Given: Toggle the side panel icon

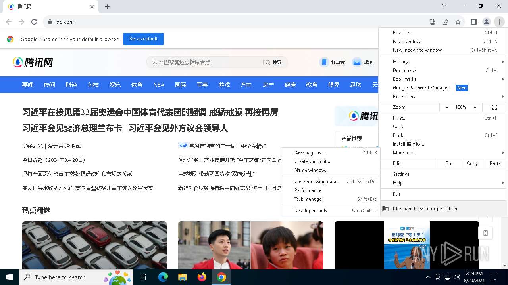Looking at the screenshot, I should (x=473, y=22).
